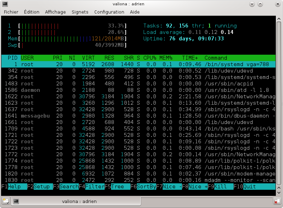The image size is (283, 208).
Task: Click the F10 Quit button
Action: [254, 187]
